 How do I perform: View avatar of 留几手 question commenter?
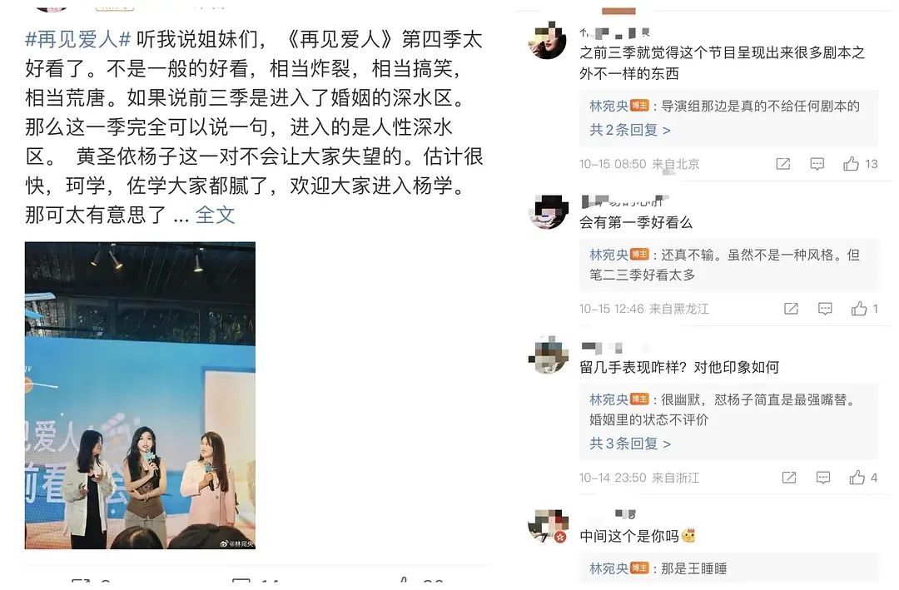[x=548, y=355]
